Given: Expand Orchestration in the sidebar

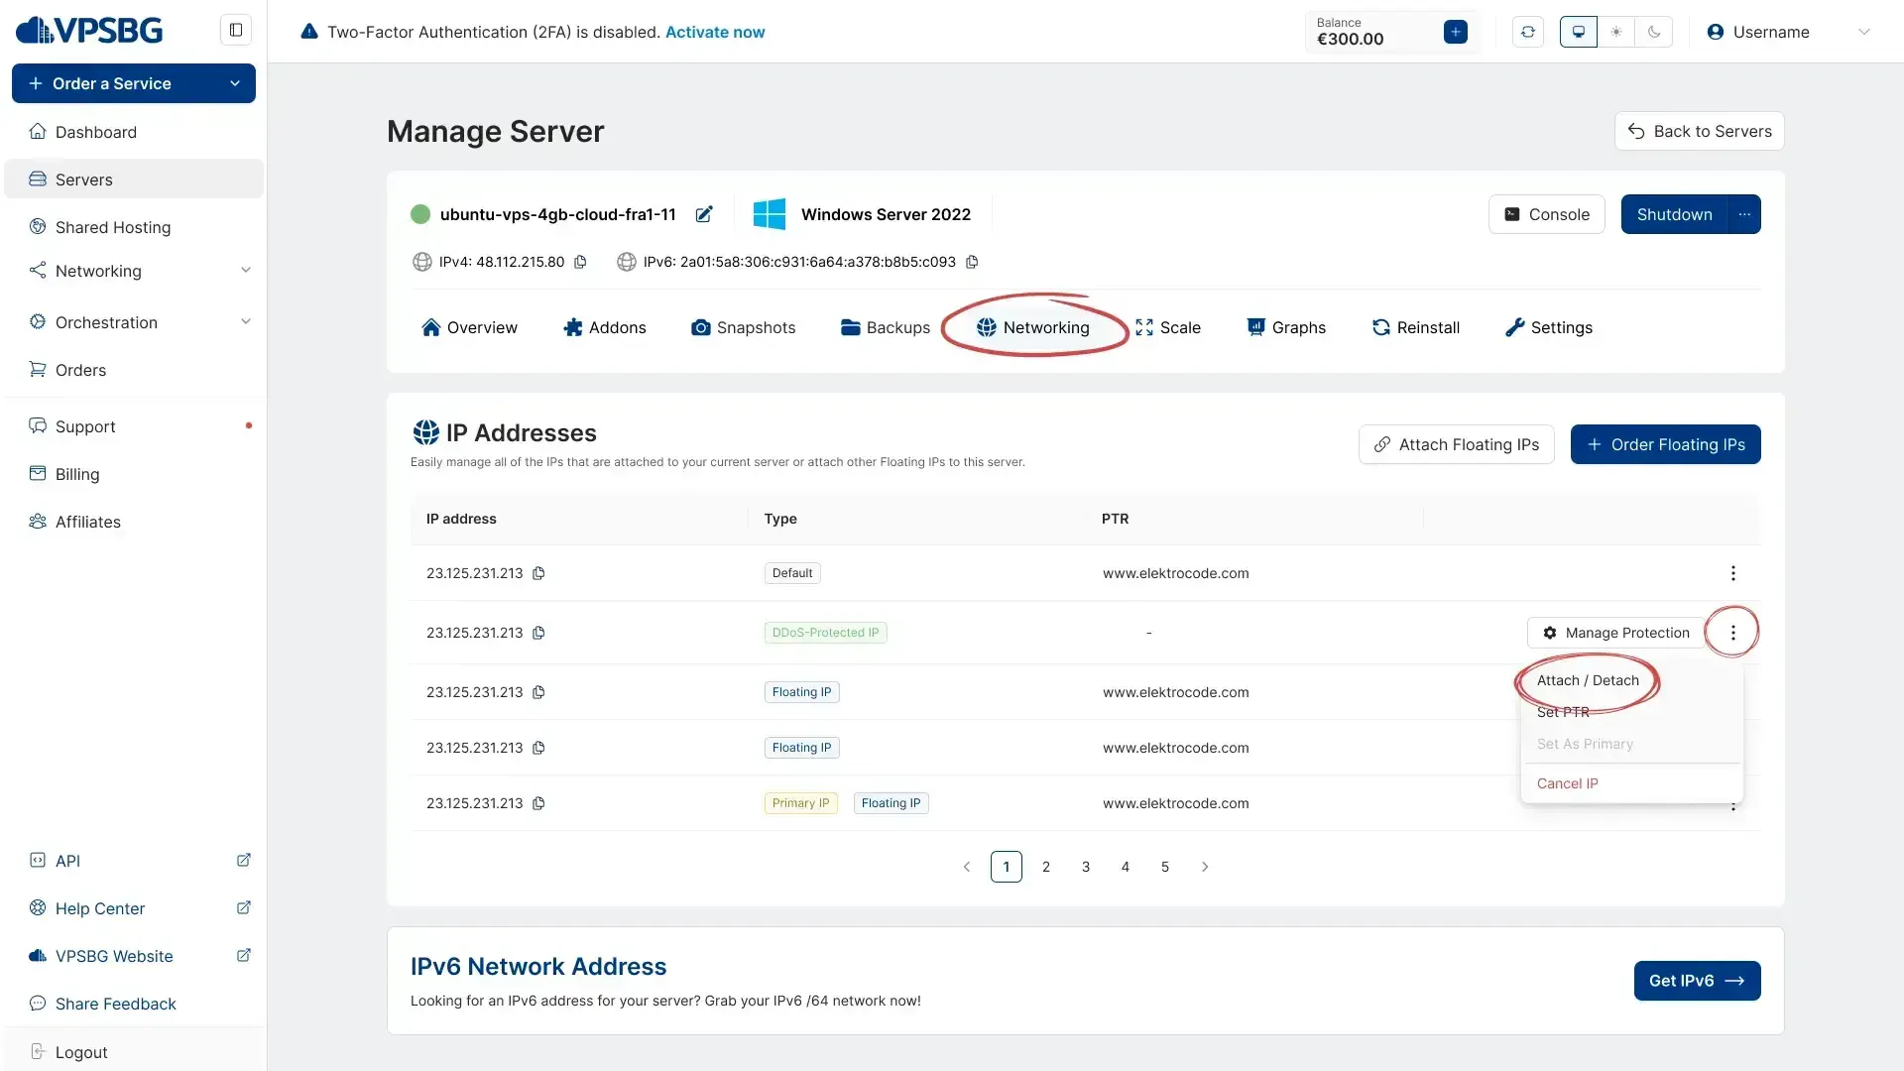Looking at the screenshot, I should coord(139,322).
